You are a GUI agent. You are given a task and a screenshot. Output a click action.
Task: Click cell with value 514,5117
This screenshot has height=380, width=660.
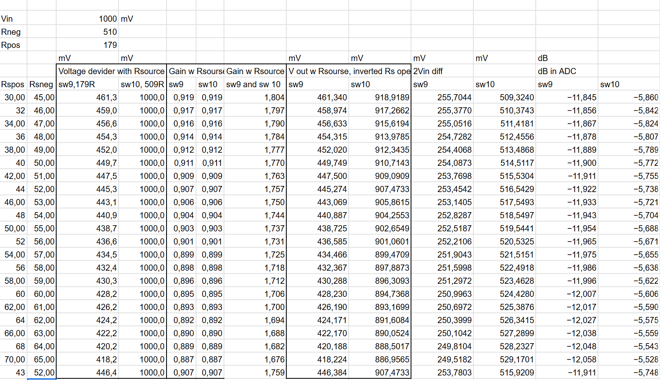click(505, 163)
